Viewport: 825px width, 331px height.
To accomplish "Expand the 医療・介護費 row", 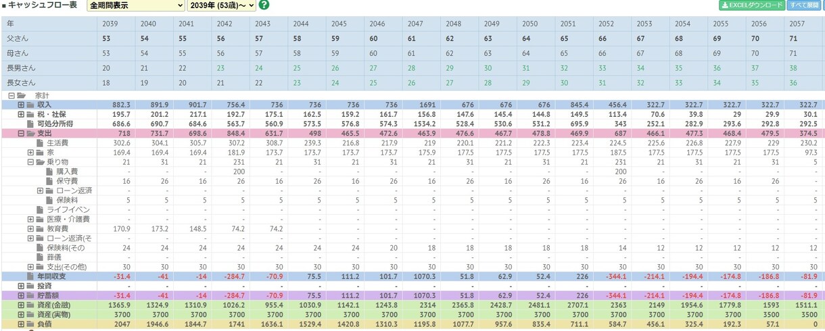I will (x=30, y=219).
